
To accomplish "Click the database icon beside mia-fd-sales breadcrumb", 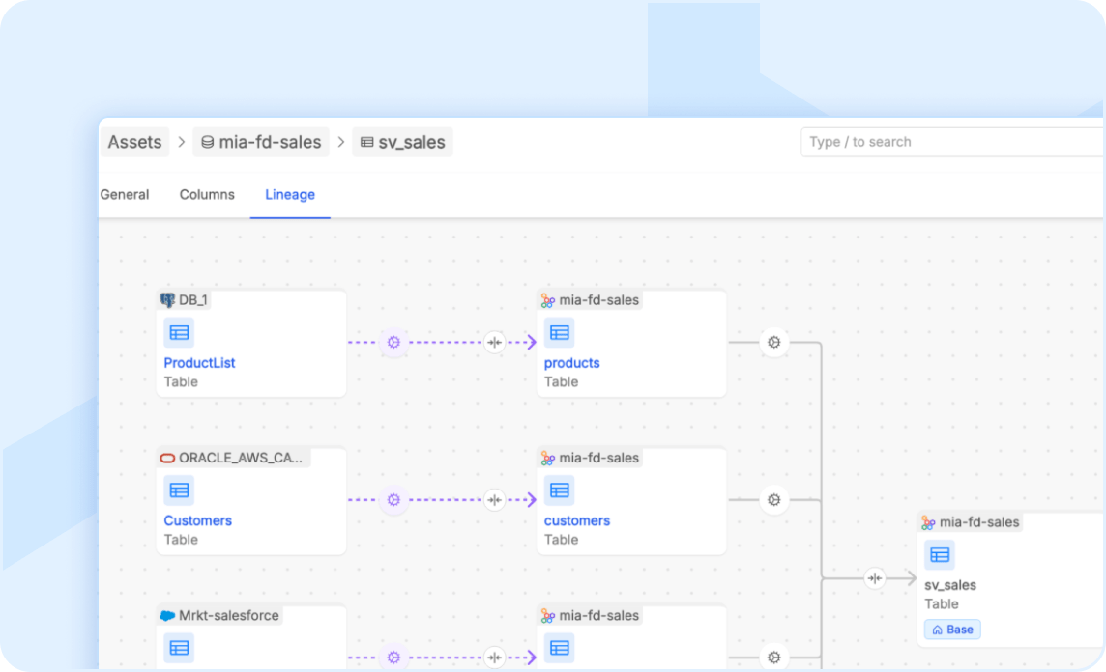I will click(207, 142).
